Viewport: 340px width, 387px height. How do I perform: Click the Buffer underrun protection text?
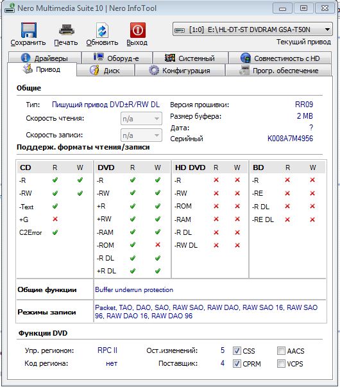[134, 289]
